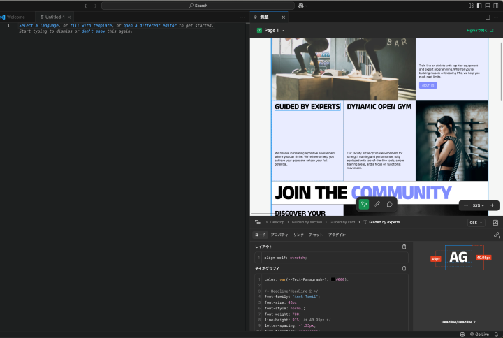Toggle the secondary sidebar visibility

point(495,6)
